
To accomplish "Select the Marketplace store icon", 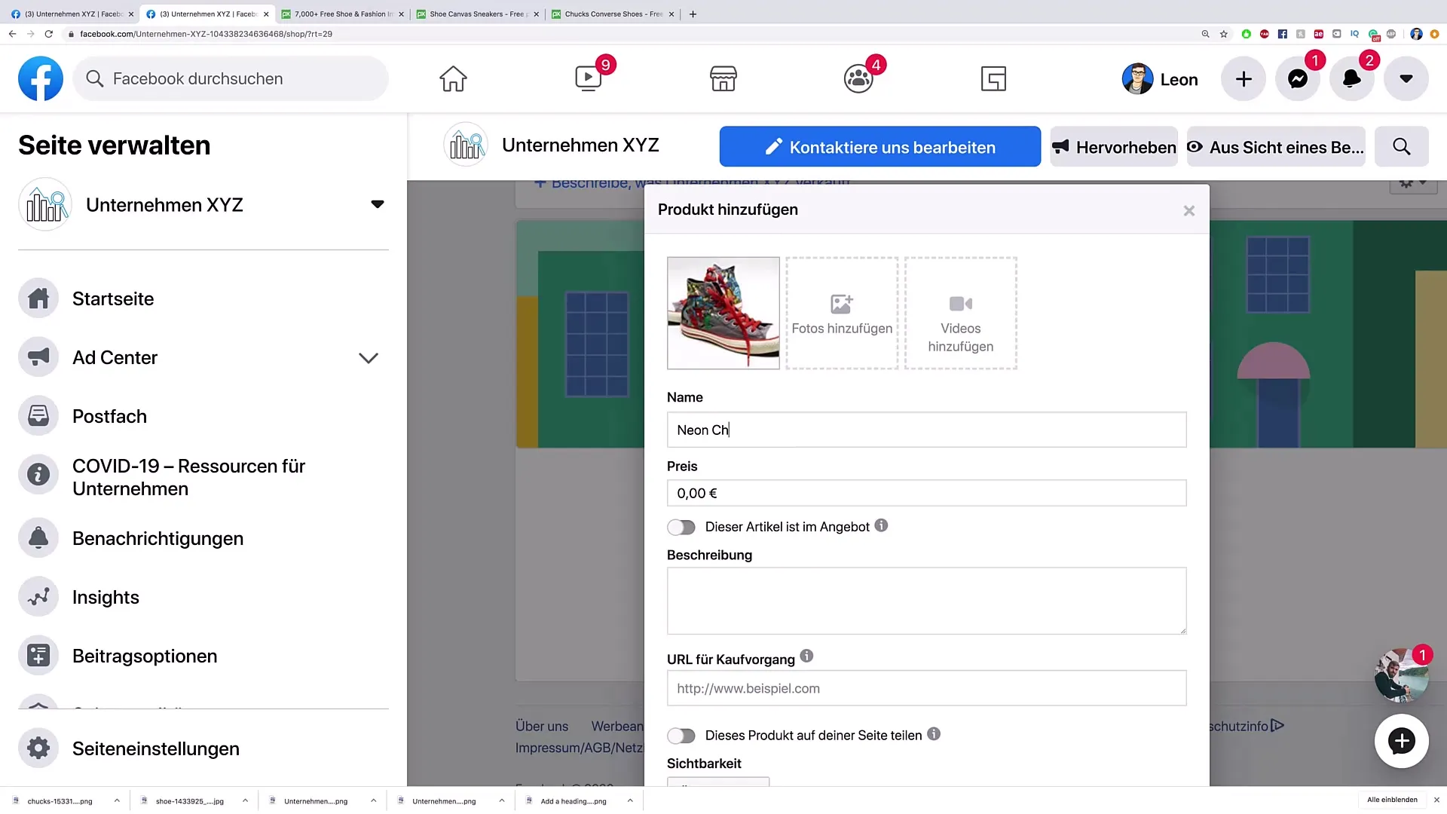I will click(x=723, y=78).
